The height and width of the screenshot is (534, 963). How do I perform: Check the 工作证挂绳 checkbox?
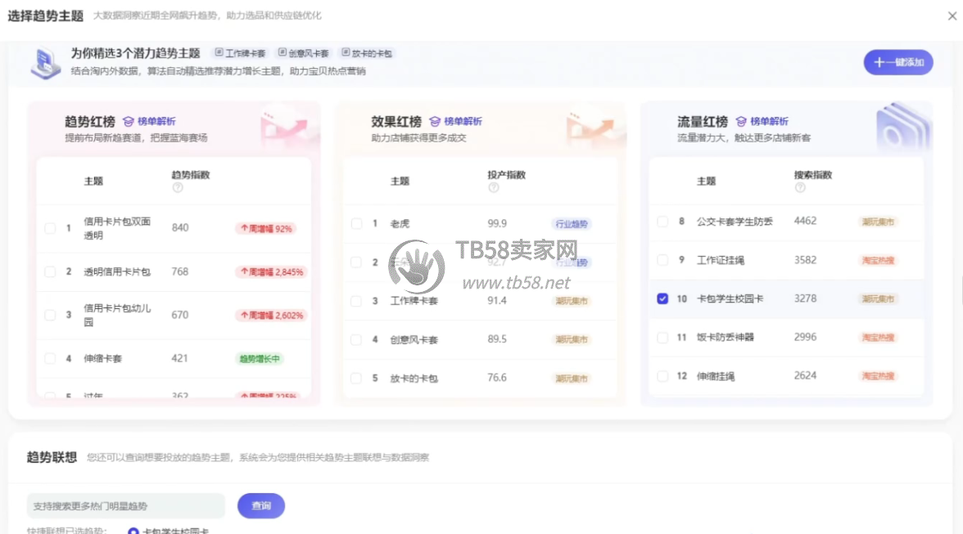[x=662, y=260]
